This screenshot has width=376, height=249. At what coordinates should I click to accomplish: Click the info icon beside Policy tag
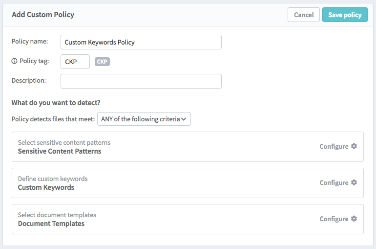14,61
